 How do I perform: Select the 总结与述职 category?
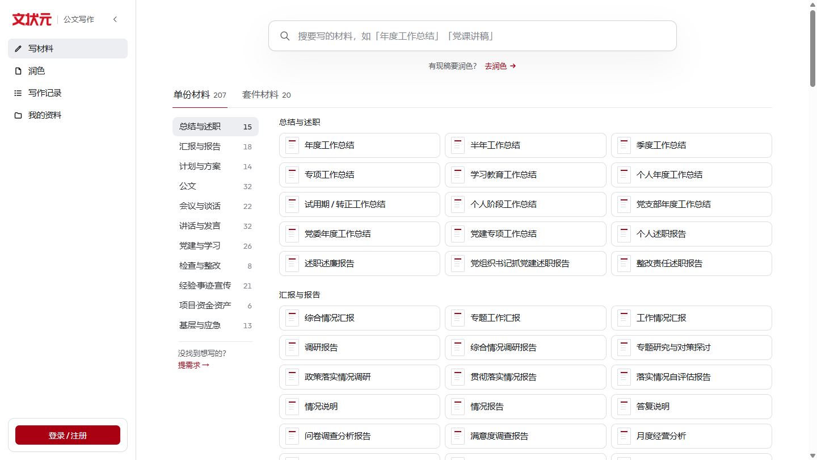pyautogui.click(x=216, y=127)
